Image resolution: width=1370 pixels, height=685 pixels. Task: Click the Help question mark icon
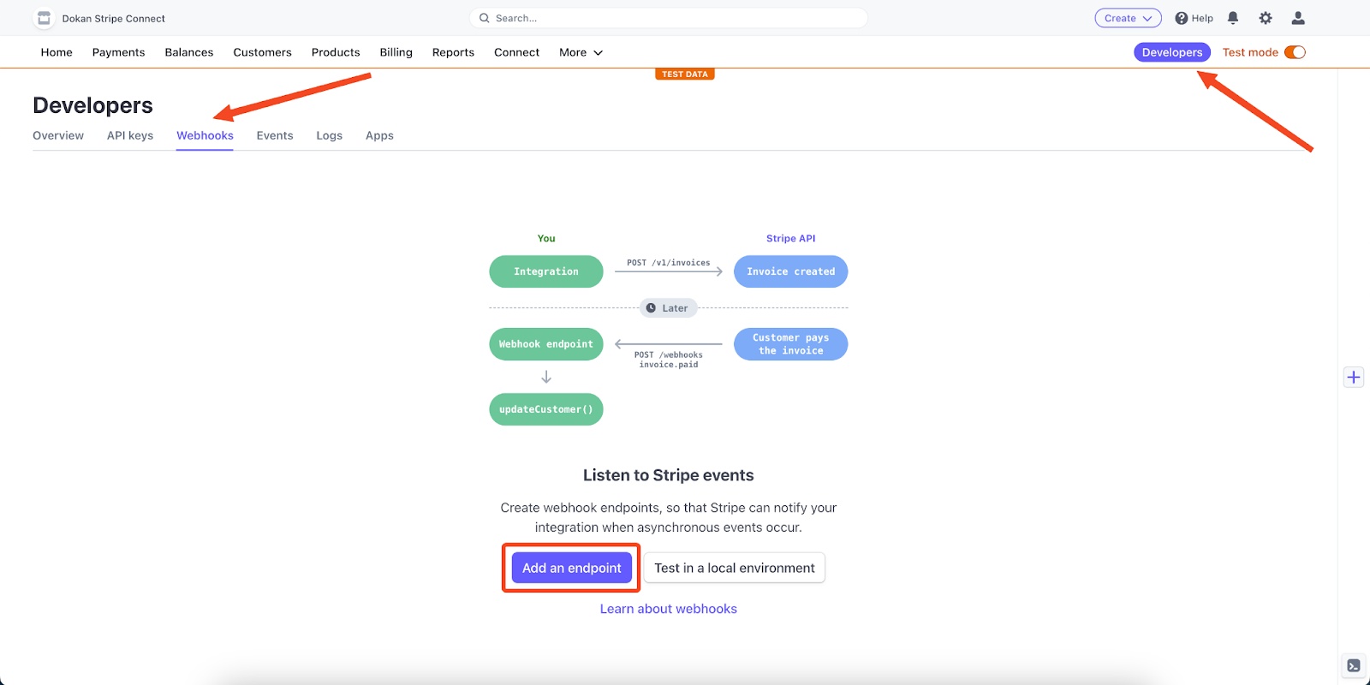(1181, 18)
